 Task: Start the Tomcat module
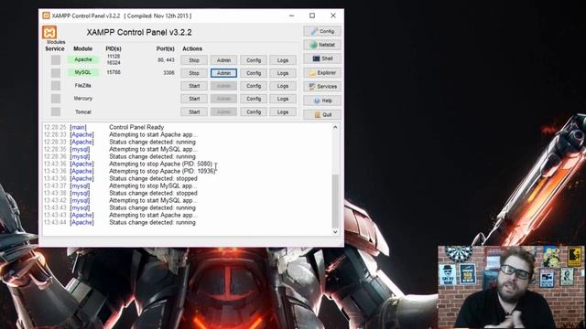pyautogui.click(x=194, y=111)
